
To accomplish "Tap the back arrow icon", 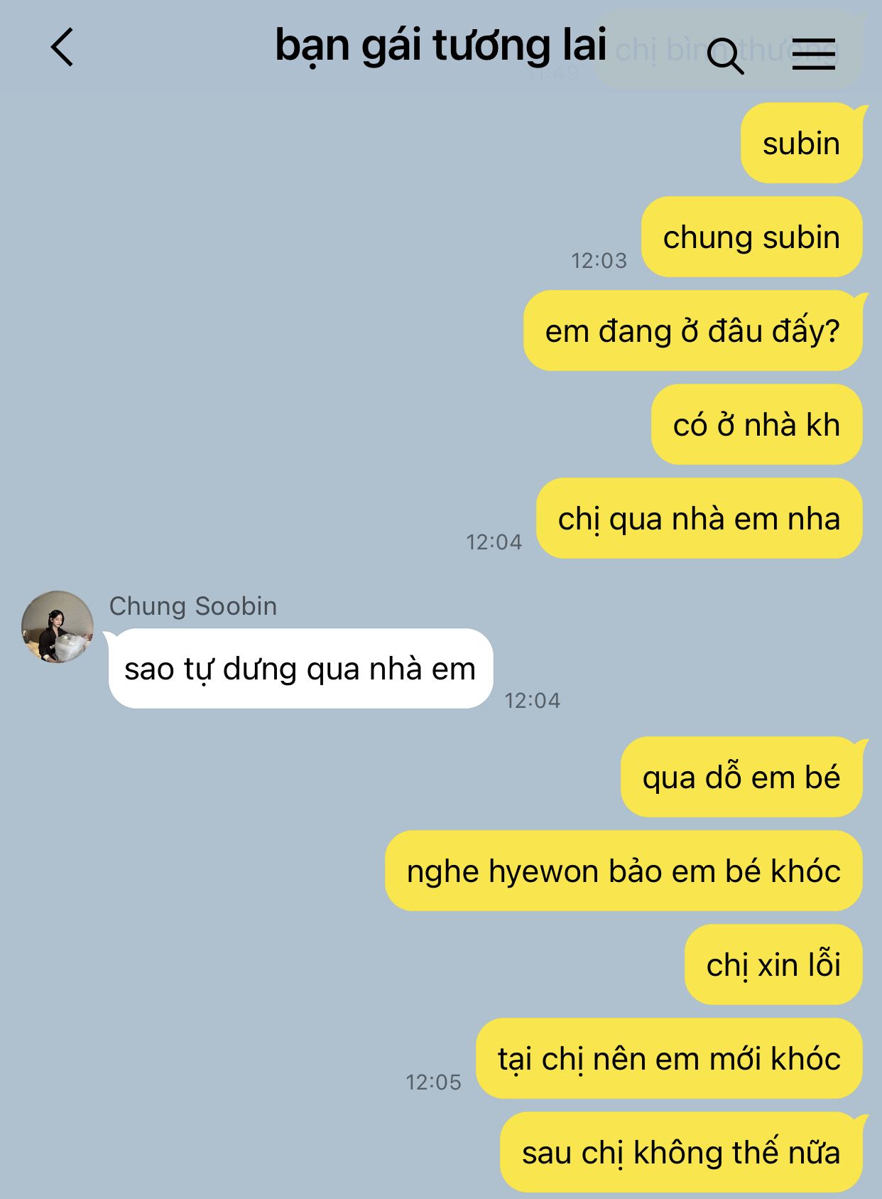I will [x=62, y=48].
